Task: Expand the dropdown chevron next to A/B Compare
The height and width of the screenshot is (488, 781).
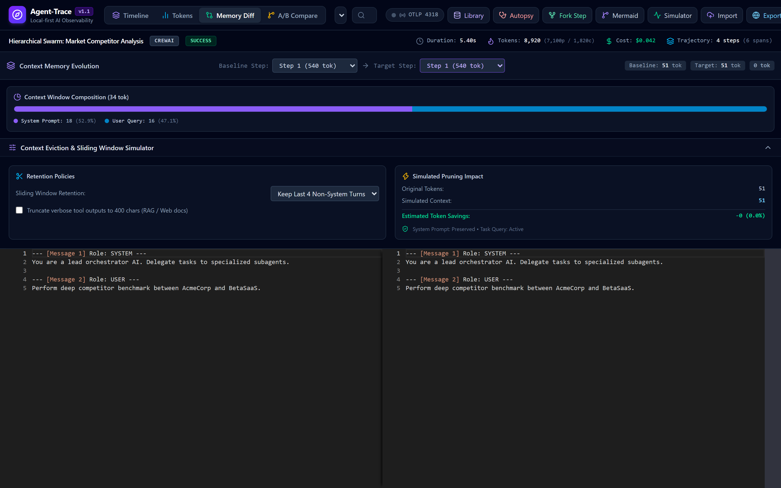Action: pos(341,15)
